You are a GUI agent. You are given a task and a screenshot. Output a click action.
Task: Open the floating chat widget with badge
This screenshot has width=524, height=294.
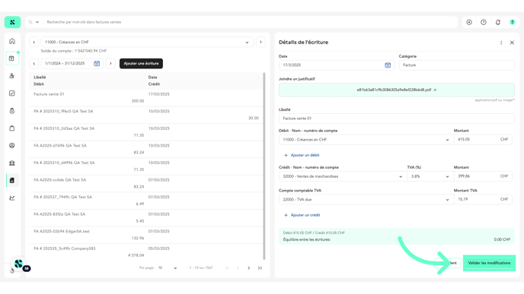19,264
